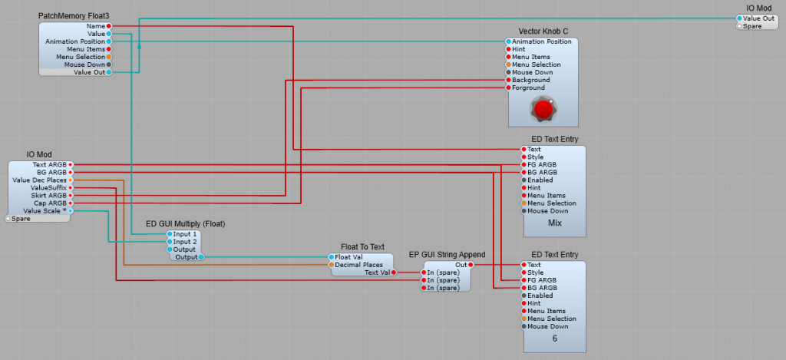The image size is (786, 360).
Task: Click the Value Scale pin on IO Mod
Action: point(71,210)
